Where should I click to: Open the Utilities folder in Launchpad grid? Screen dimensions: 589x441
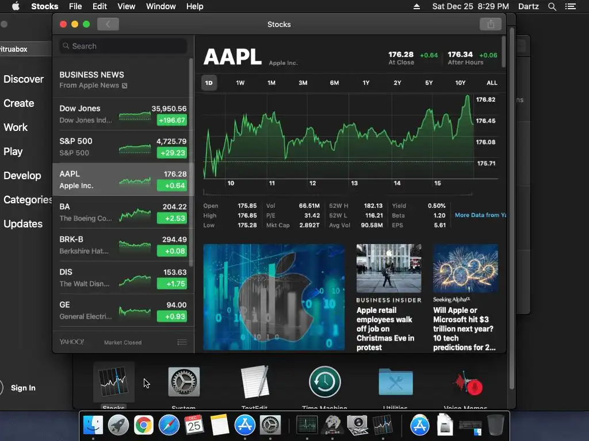pos(396,382)
